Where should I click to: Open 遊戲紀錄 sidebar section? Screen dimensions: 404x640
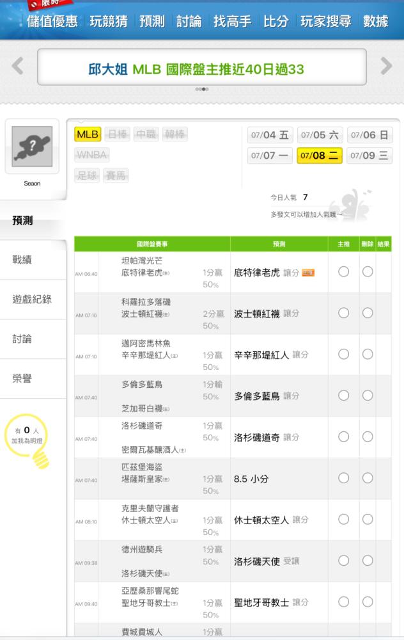pos(32,300)
